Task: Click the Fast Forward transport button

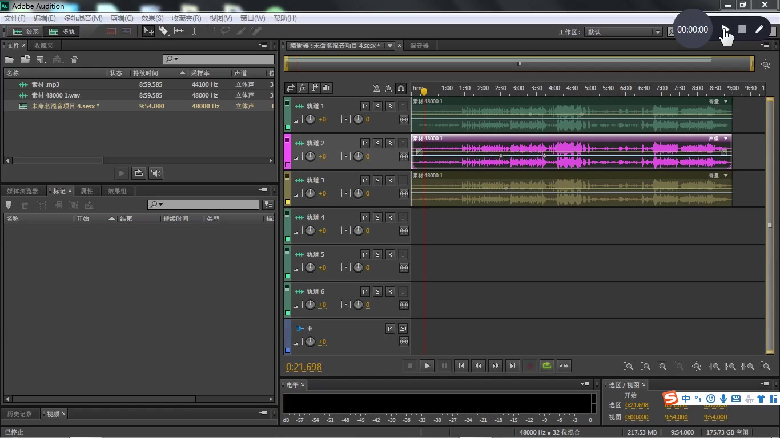Action: [x=495, y=366]
